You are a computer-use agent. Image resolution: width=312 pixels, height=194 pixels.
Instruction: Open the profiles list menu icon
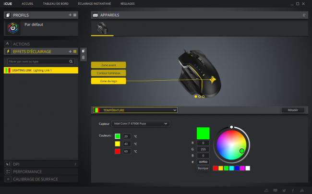[75, 15]
